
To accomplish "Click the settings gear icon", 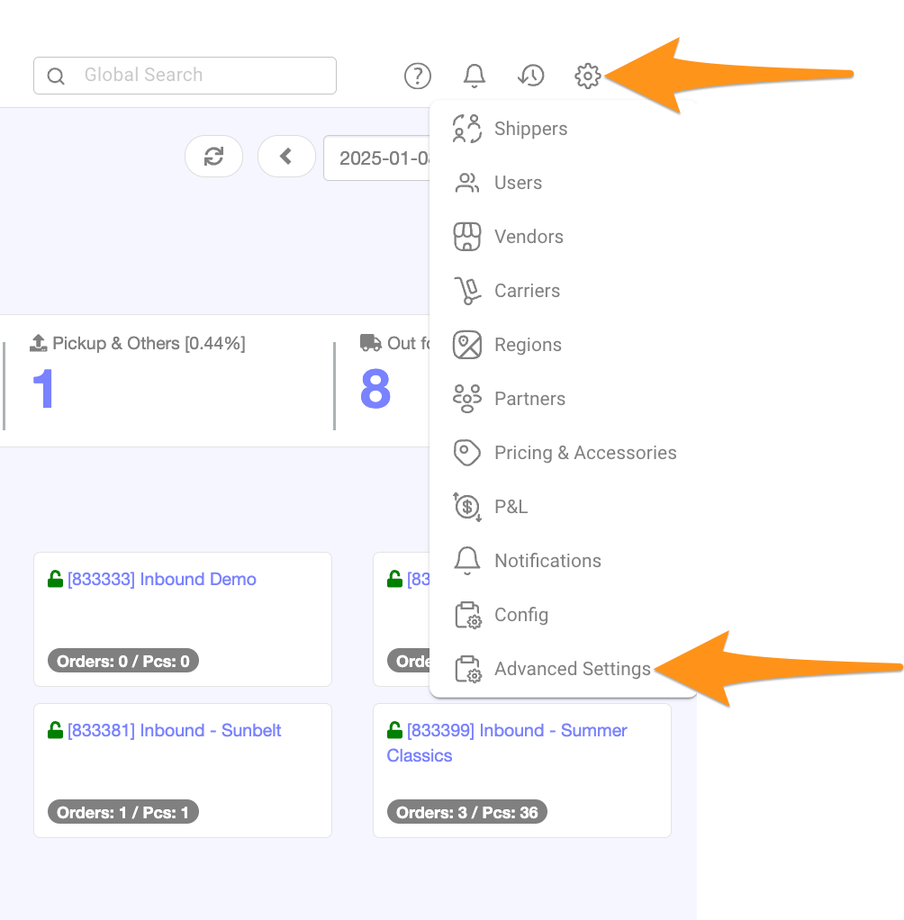I will tap(588, 76).
